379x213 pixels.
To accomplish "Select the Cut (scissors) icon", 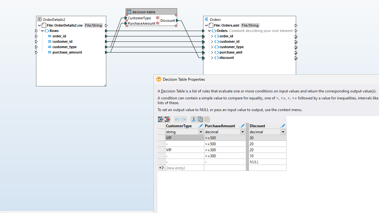I will click(x=194, y=119).
